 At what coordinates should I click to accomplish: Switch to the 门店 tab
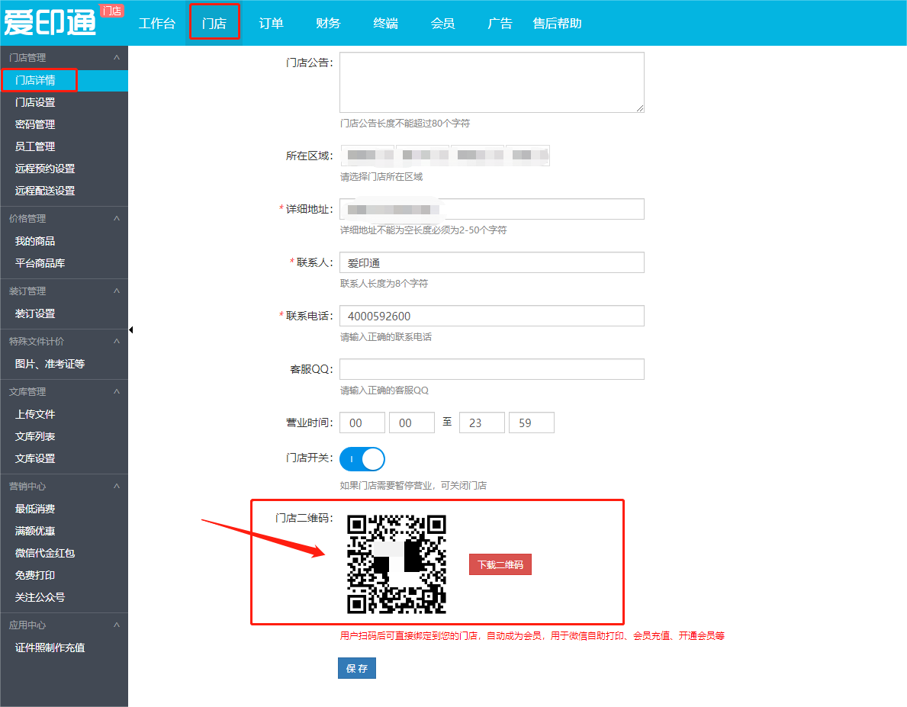pyautogui.click(x=214, y=23)
